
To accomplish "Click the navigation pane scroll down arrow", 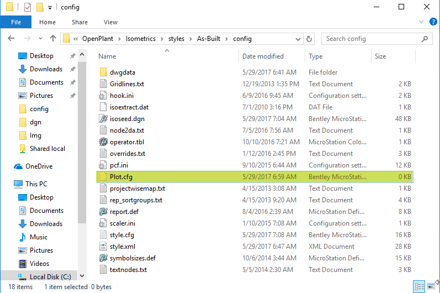I will pyautogui.click(x=82, y=276).
